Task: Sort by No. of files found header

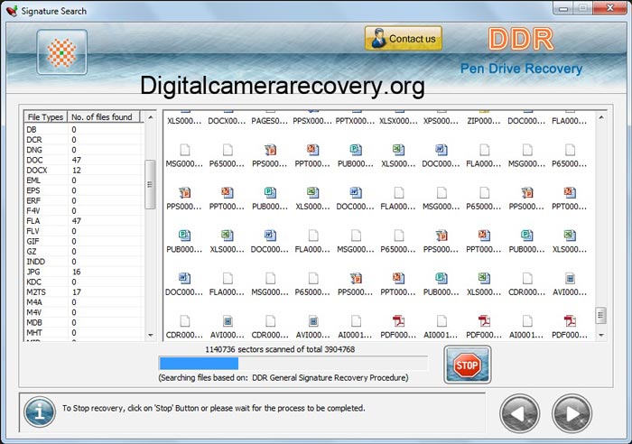Action: click(101, 117)
